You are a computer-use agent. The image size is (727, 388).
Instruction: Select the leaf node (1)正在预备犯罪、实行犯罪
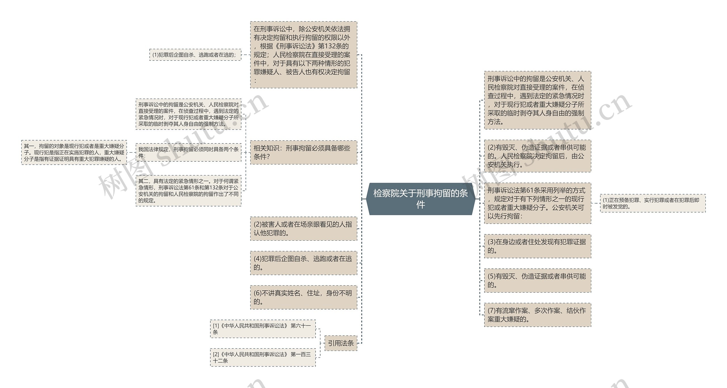coord(653,203)
